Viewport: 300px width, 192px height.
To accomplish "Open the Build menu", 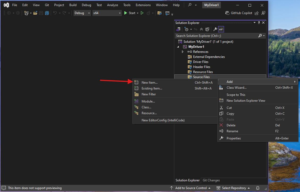I will [73, 5].
